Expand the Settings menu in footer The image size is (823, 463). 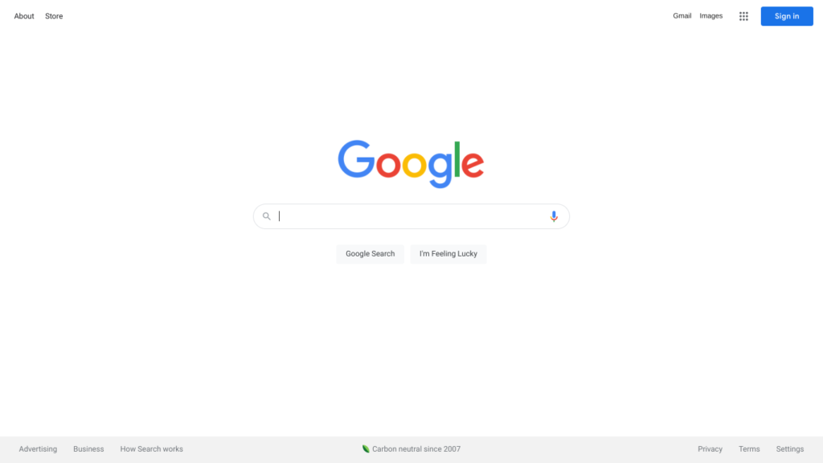[790, 449]
